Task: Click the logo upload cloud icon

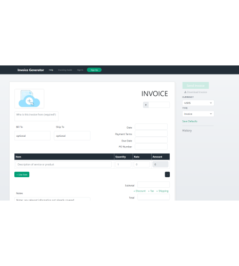Action: pyautogui.click(x=29, y=99)
